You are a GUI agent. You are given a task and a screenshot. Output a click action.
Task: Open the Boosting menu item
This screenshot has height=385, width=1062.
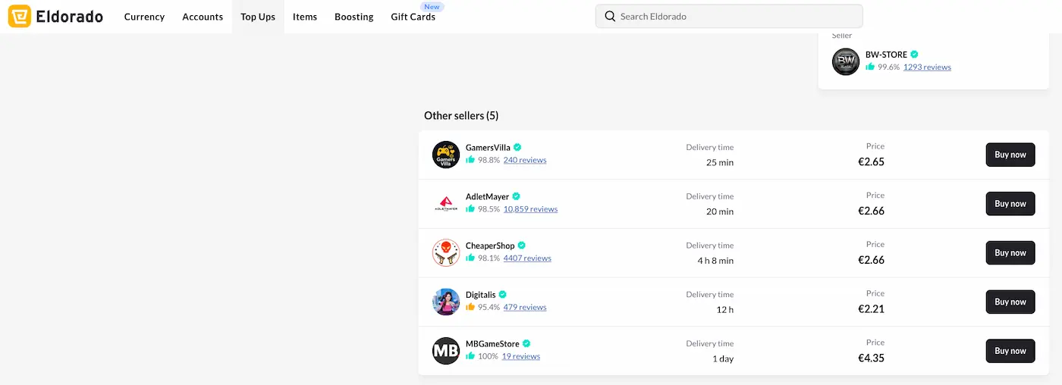[353, 17]
